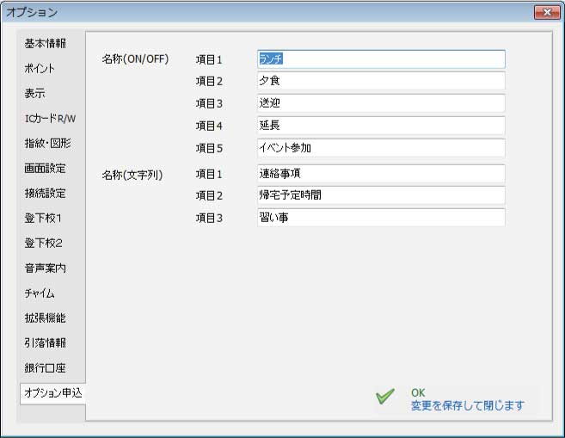The width and height of the screenshot is (565, 438).
Task: Click the ランチ input field
Action: pyautogui.click(x=380, y=59)
